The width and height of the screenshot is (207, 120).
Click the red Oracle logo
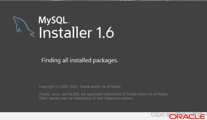[x=188, y=116]
